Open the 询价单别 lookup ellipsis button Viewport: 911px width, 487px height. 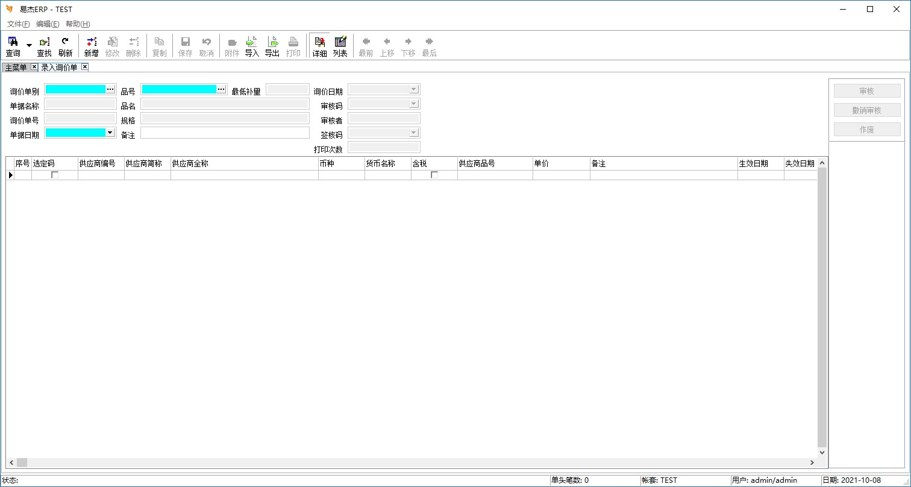click(x=110, y=89)
